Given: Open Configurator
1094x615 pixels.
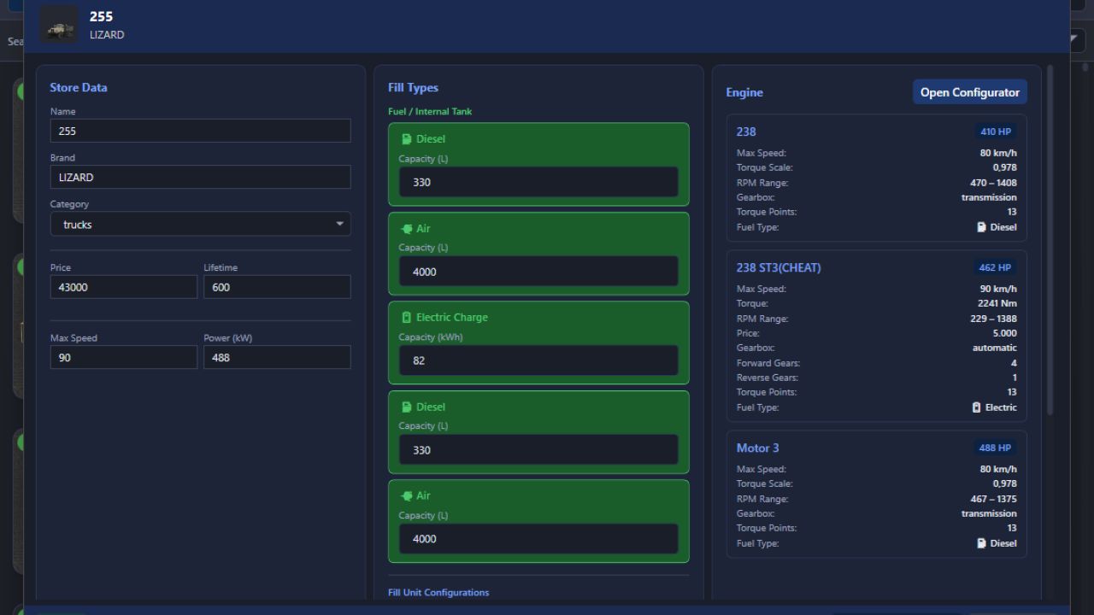Looking at the screenshot, I should click(x=970, y=91).
